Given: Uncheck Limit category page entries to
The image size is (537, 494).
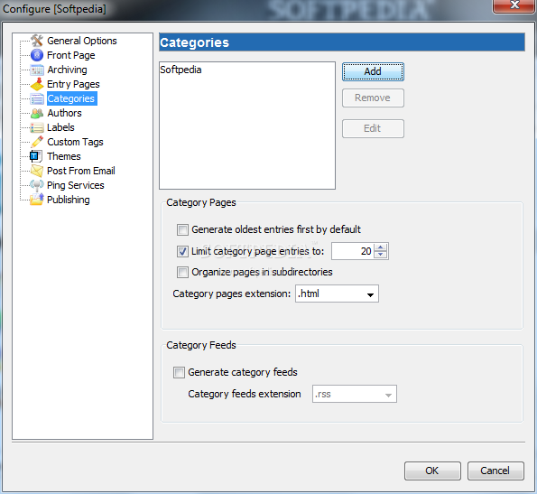Looking at the screenshot, I should [x=182, y=251].
